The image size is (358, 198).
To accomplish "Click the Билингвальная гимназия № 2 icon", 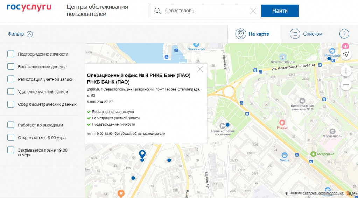I will (x=302, y=101).
